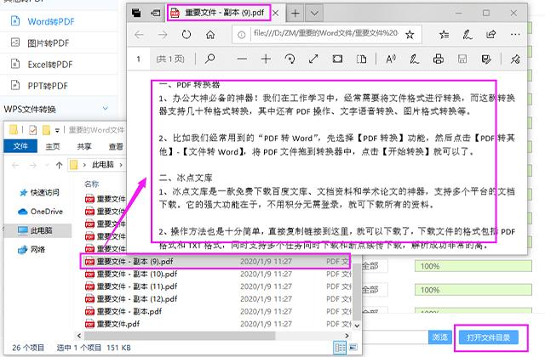Save PDF as a copy
Viewport: 545px width, 357px height.
(x=486, y=59)
